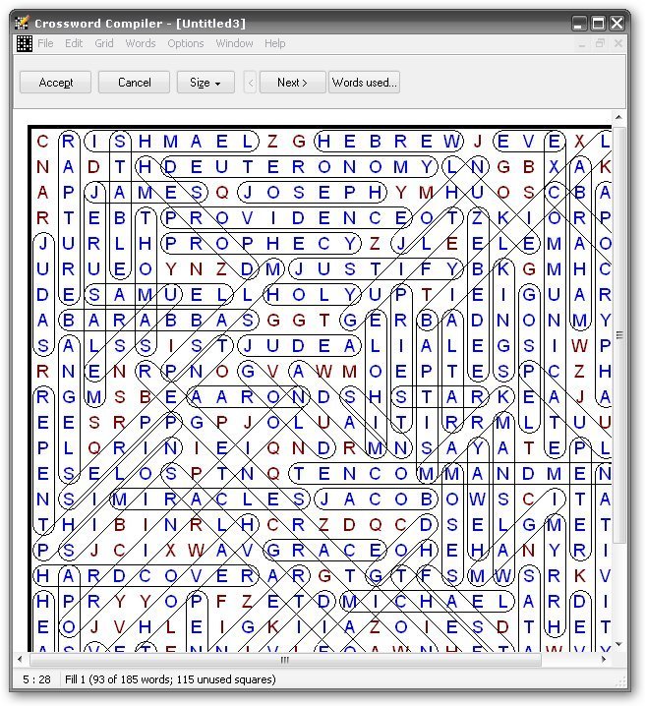Minimize the Crossword Compiler window
The image size is (645, 706).
pyautogui.click(x=579, y=23)
